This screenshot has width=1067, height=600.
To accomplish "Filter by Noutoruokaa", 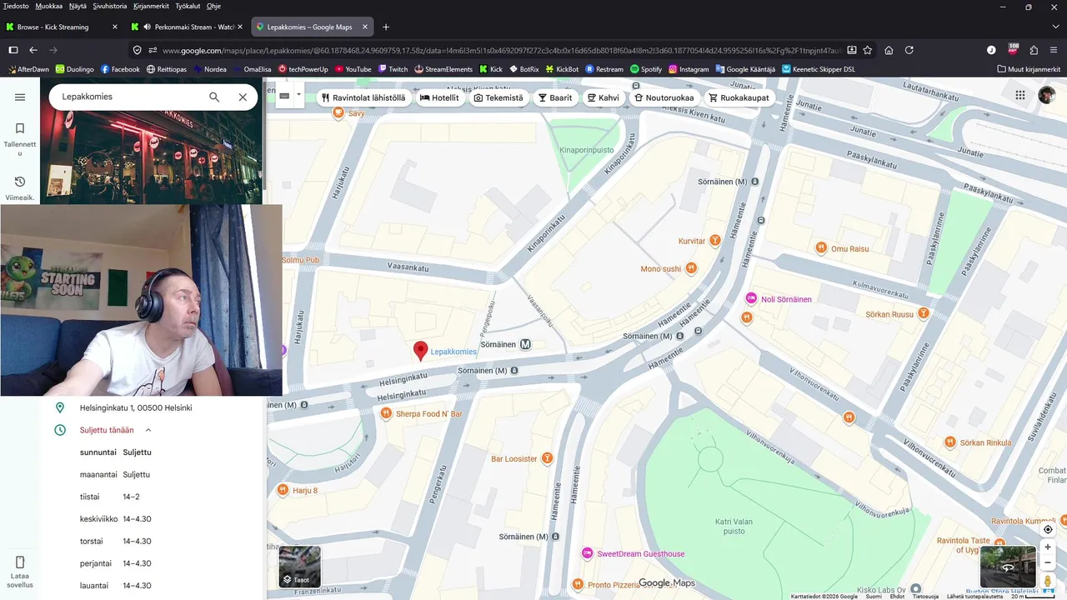I will point(664,97).
